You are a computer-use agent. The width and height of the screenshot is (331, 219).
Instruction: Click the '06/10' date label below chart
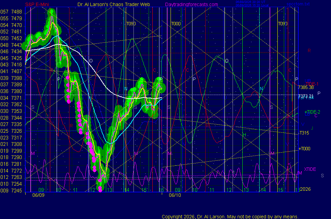[175, 195]
